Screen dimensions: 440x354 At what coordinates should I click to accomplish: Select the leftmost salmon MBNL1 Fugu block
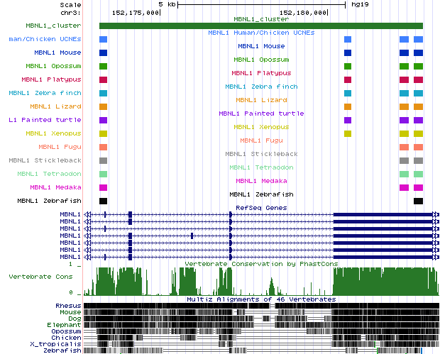click(x=104, y=148)
